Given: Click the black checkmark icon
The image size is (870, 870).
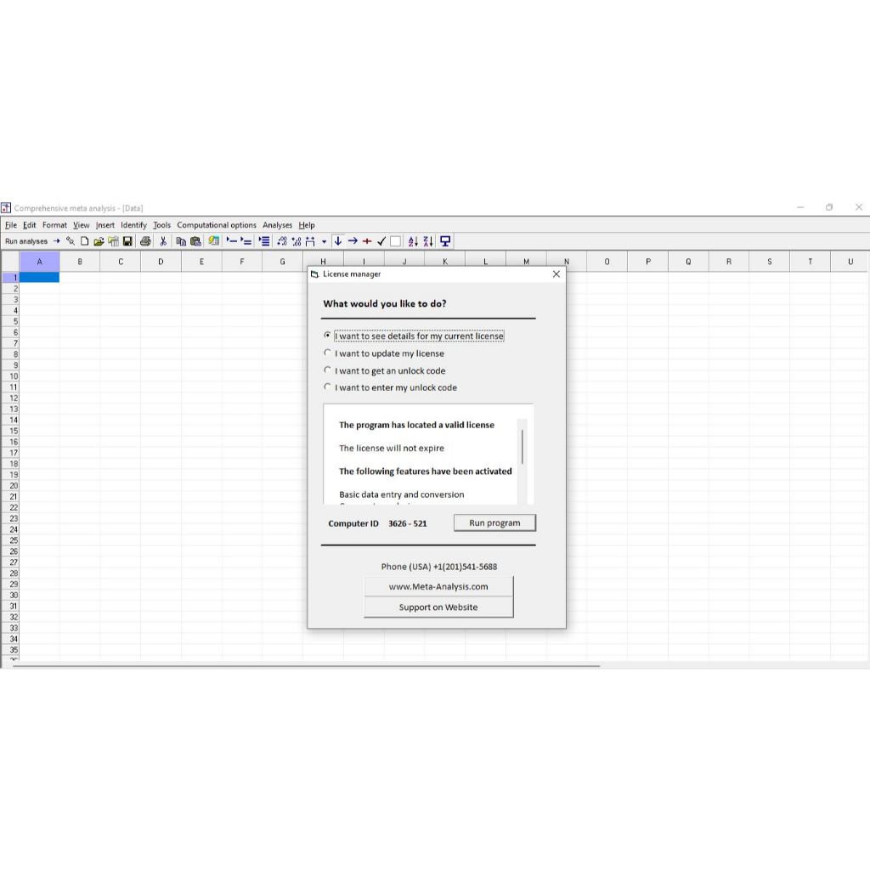Looking at the screenshot, I should coord(381,241).
